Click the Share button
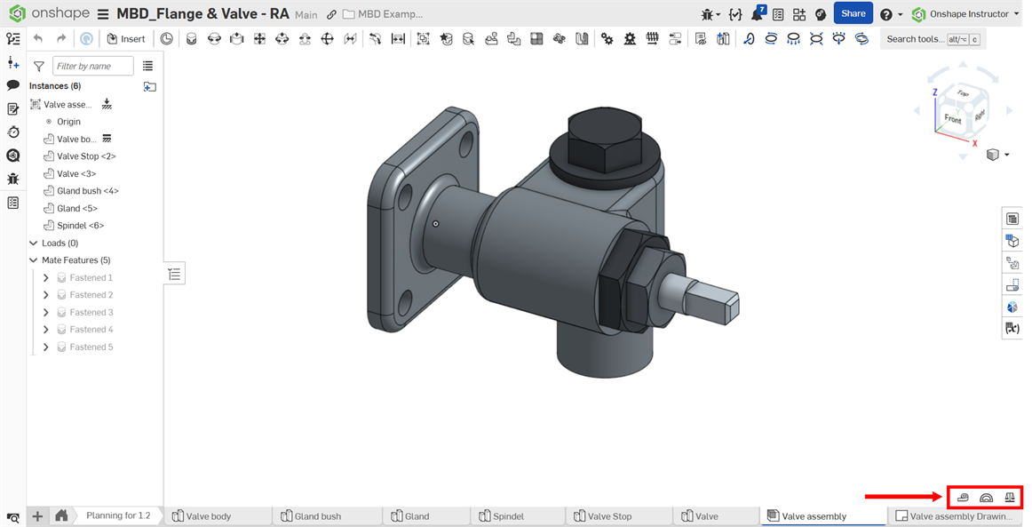This screenshot has height=527, width=1032. [852, 13]
